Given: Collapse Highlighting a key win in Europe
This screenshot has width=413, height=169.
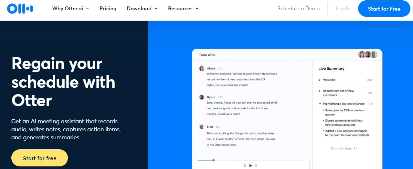Looking at the screenshot, I should 320,104.
